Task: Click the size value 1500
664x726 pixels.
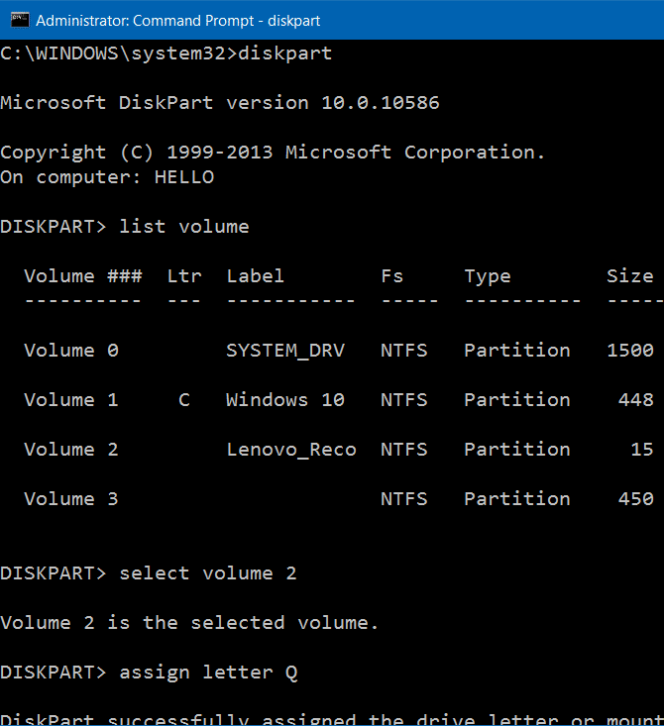Action: [x=630, y=351]
